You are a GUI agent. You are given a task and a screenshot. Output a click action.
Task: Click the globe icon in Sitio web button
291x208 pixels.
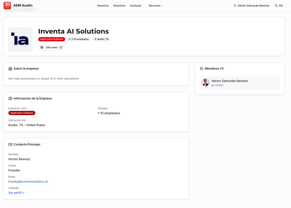pos(42,47)
